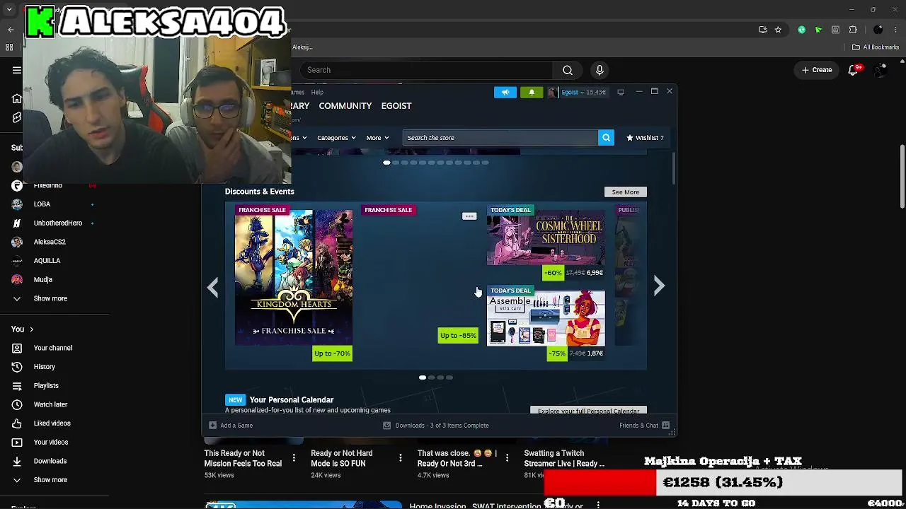Expand subscriptions with Show more
Screen dimensions: 906x509
point(50,298)
